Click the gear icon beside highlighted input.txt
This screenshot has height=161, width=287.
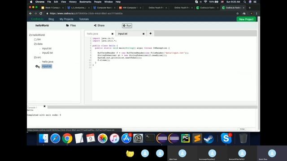37,66
